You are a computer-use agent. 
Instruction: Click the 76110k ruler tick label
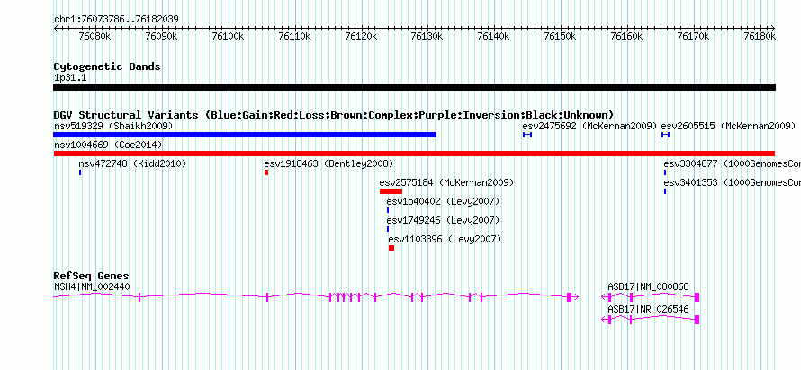coord(294,36)
